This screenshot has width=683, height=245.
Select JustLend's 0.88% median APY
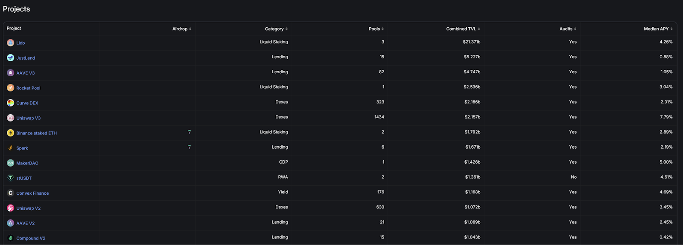click(x=666, y=57)
